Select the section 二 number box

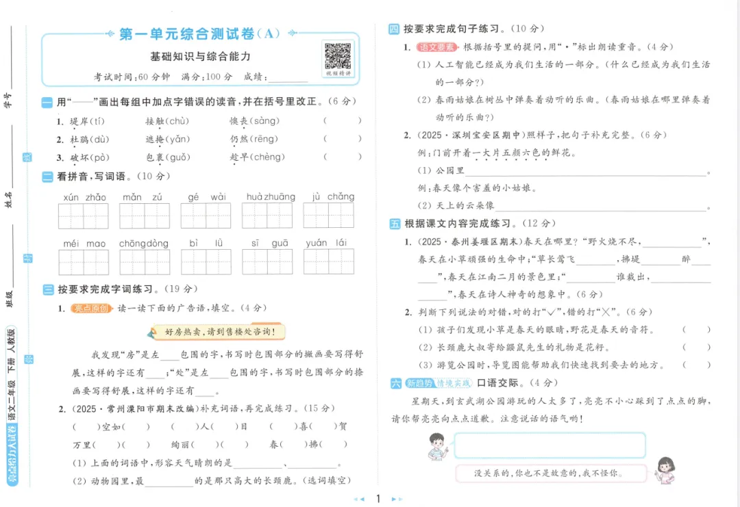click(47, 177)
